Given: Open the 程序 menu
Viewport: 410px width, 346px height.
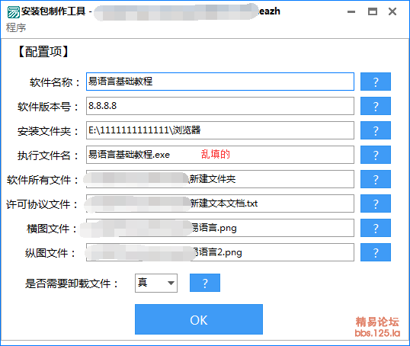Looking at the screenshot, I should [16, 27].
